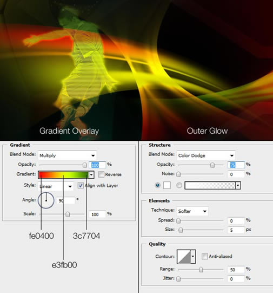
Task: Expand the gradient picker arrow
Action: [91, 175]
